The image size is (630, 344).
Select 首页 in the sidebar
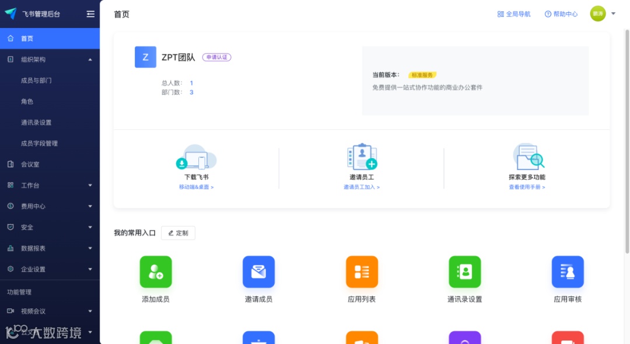click(50, 38)
